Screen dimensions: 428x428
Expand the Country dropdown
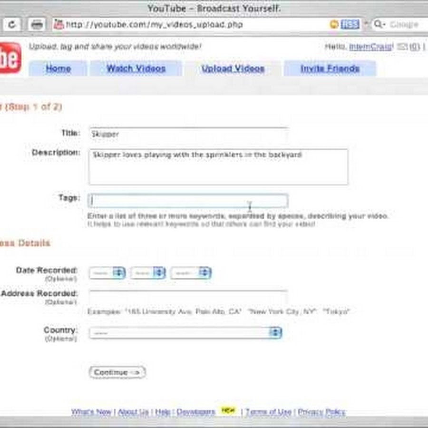[185, 332]
